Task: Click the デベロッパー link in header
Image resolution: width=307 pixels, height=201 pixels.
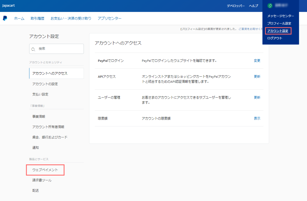Action: (236, 6)
